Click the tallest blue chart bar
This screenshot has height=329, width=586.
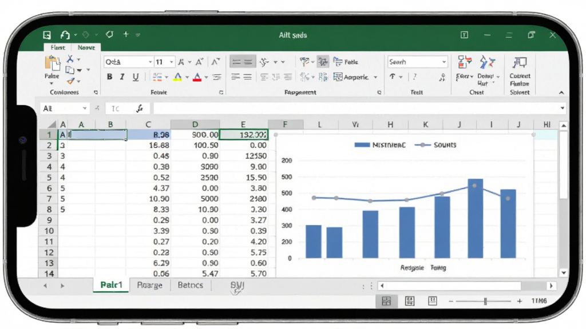[475, 219]
